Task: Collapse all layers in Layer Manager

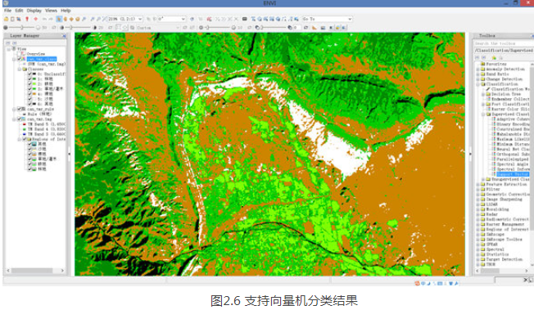Action: (x=8, y=43)
